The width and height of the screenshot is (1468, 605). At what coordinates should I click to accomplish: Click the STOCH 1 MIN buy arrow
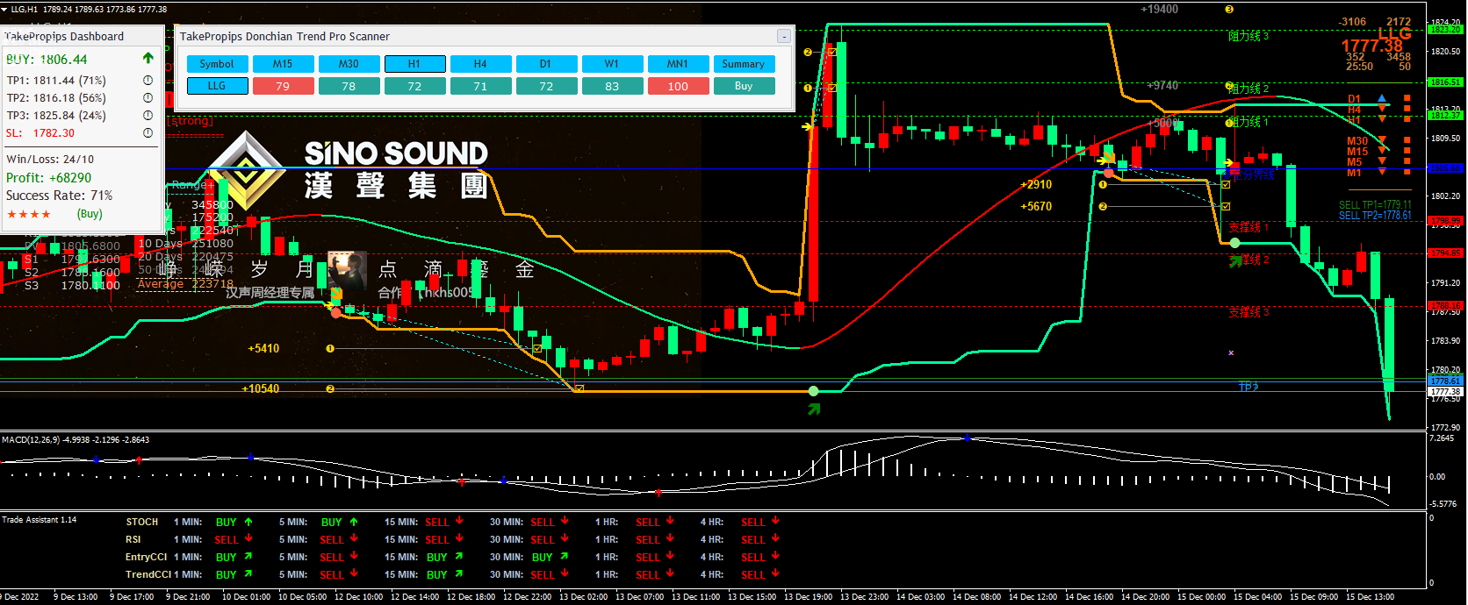coord(248,522)
